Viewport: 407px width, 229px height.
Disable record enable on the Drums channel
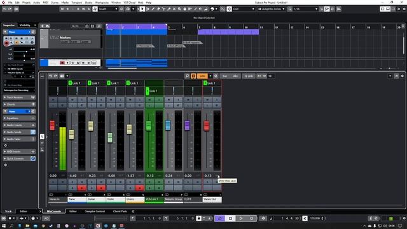[x=140, y=188]
